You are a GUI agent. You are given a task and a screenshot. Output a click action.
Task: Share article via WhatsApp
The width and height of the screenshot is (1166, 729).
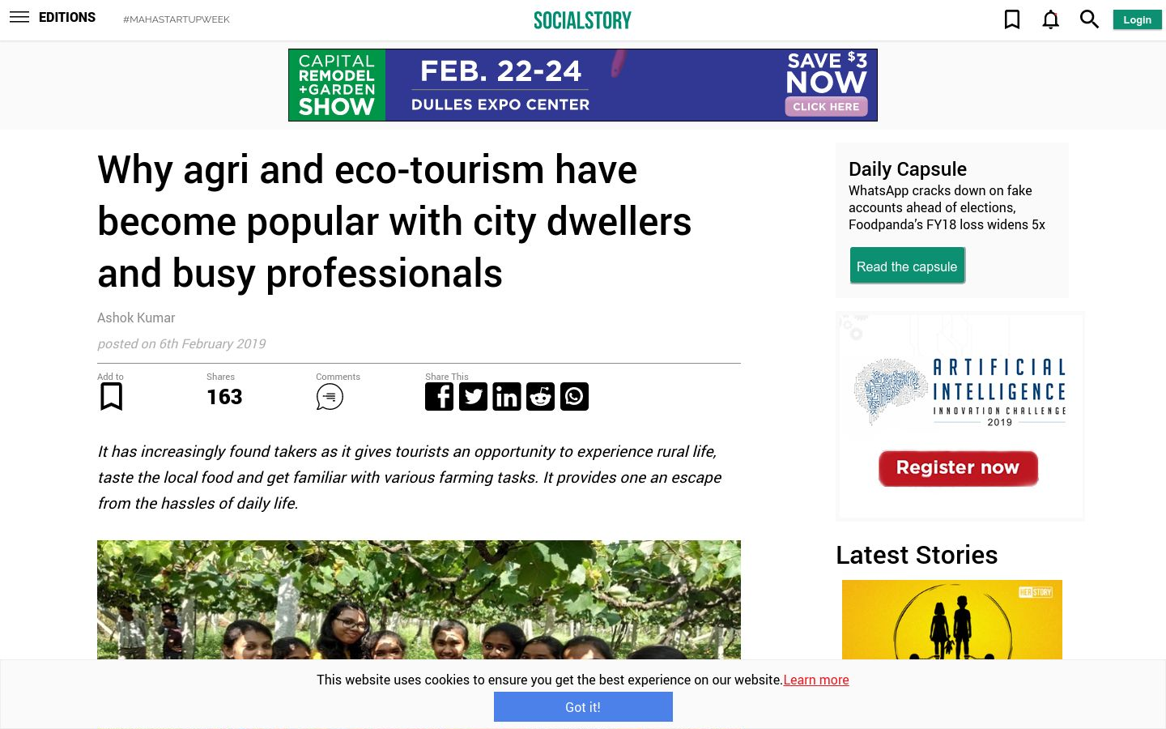(x=574, y=397)
